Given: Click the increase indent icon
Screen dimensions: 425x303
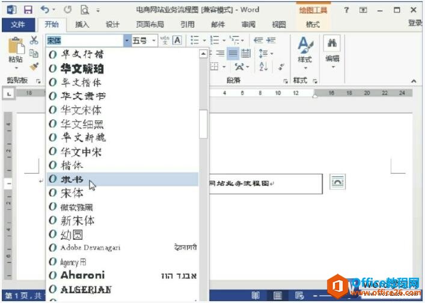Looking at the screenshot, I should [x=271, y=40].
